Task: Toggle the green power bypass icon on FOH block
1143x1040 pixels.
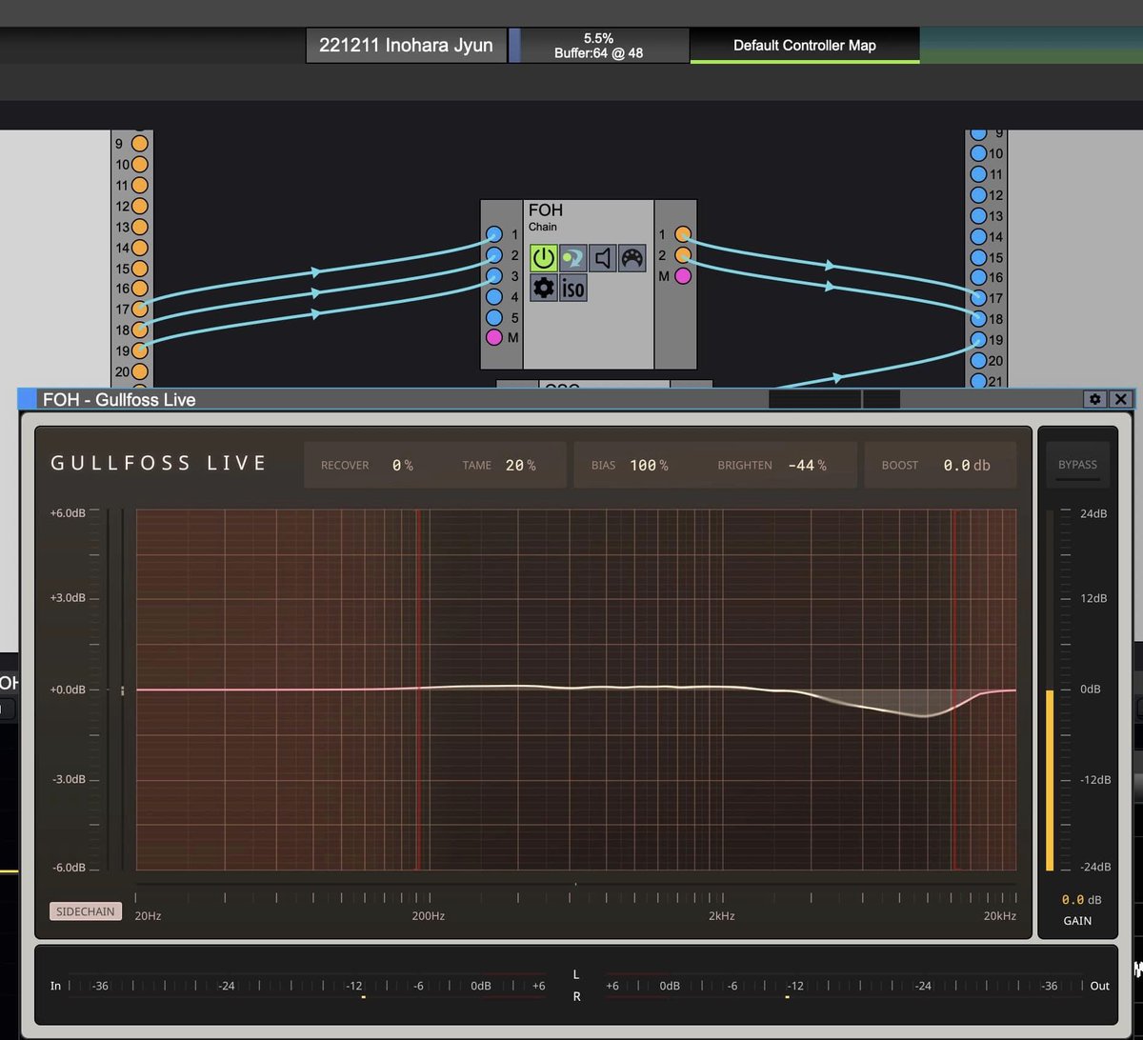Action: 543,257
